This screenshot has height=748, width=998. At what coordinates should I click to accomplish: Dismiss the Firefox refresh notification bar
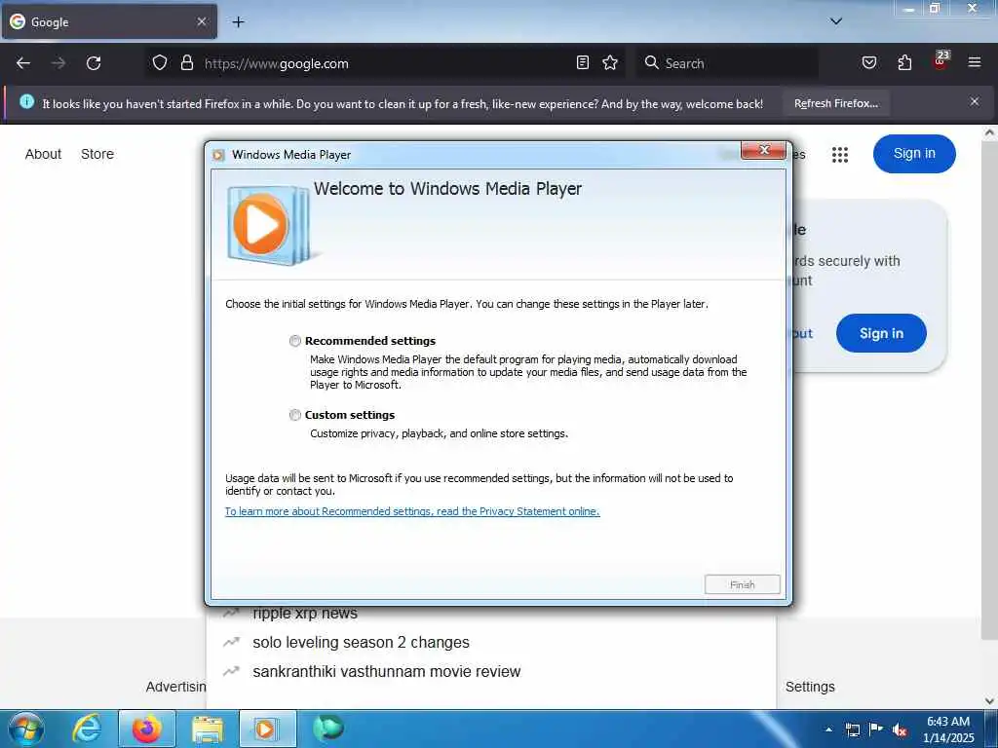tap(975, 101)
